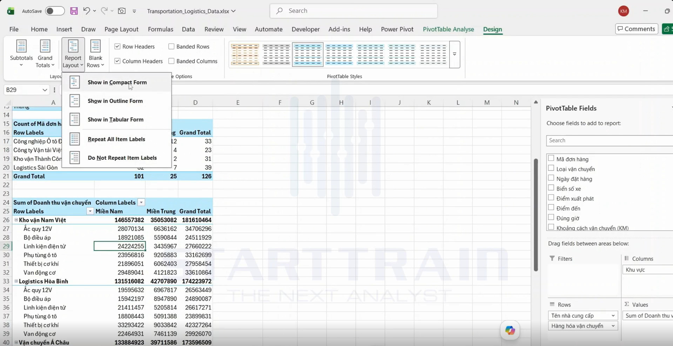Choose Show in Outline Form
The height and width of the screenshot is (346, 673).
pos(116,101)
